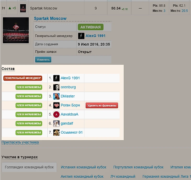The height and width of the screenshot is (180, 191).
Task: Open Португалия командный кубок tab
Action: point(138,167)
